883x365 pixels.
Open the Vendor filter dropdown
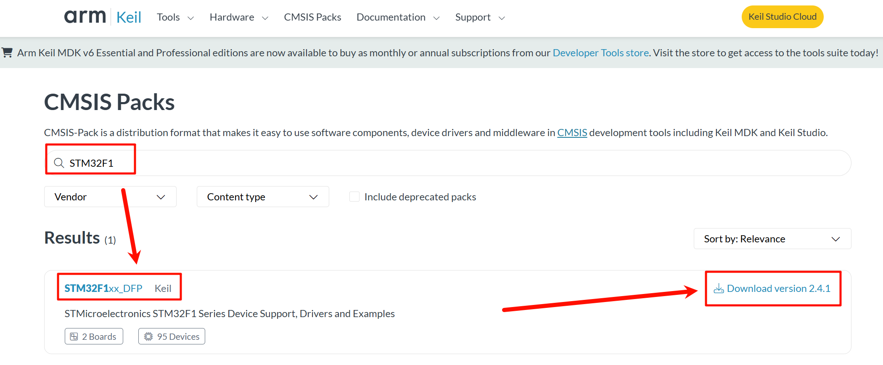(x=110, y=197)
